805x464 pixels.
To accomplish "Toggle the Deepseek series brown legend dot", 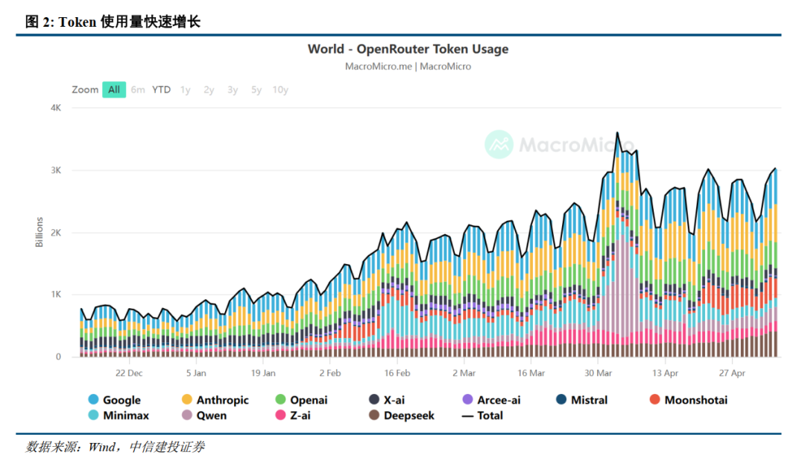I will (374, 415).
